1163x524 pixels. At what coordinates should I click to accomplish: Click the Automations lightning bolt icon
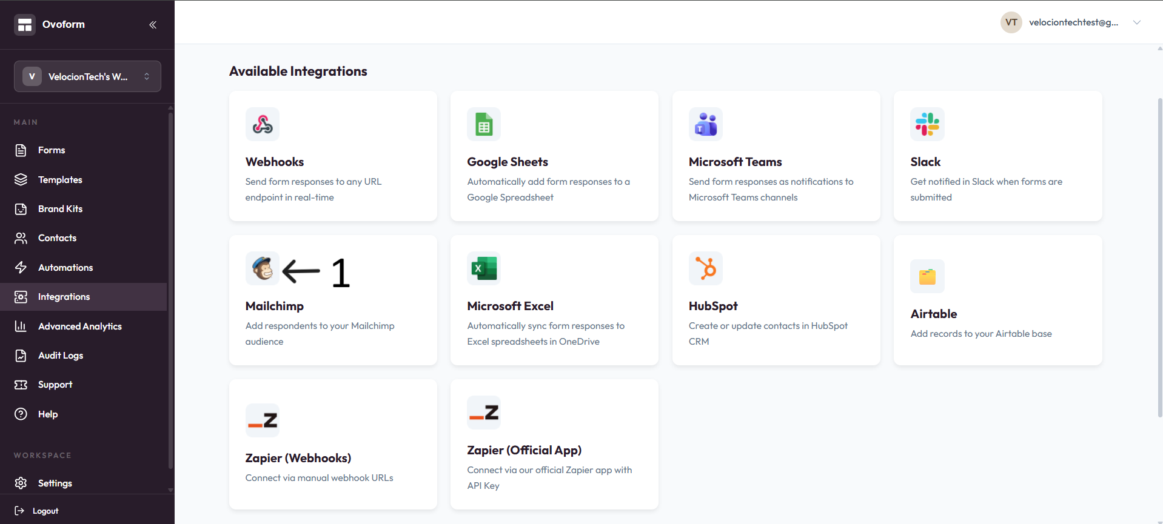(21, 268)
